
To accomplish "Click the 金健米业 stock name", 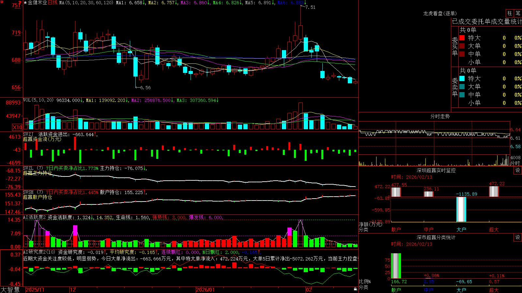I will coord(38,3).
